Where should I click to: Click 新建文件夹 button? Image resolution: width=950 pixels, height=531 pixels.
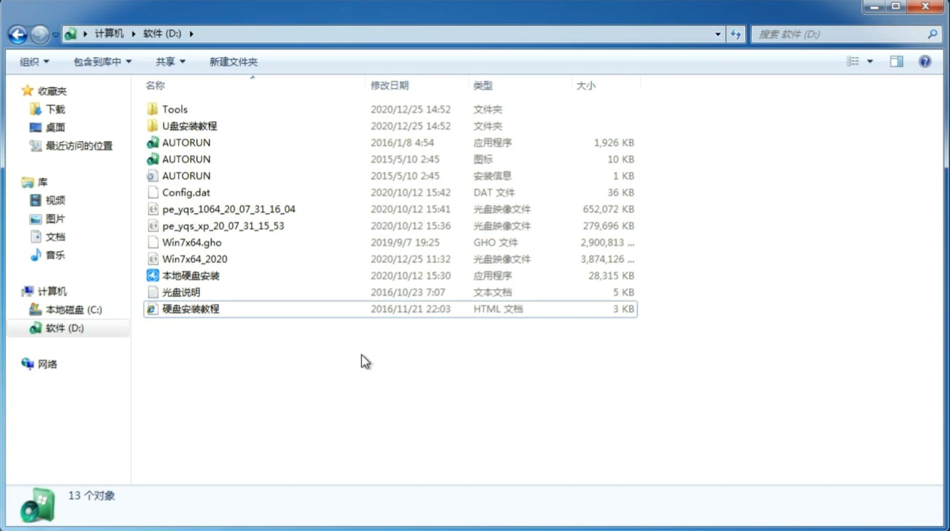233,61
